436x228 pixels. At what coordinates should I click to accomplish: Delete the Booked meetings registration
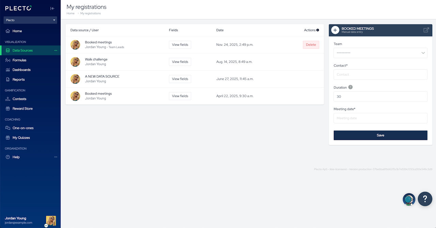point(311,45)
